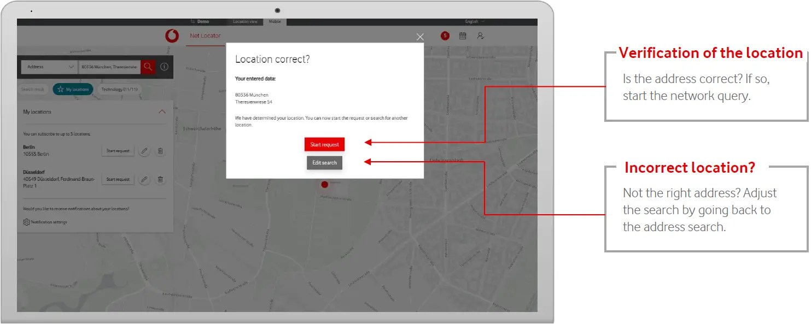Edit the Düsseldorf location with pencil icon
This screenshot has width=811, height=324.
tap(144, 179)
